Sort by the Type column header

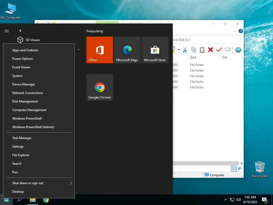(x=204, y=57)
